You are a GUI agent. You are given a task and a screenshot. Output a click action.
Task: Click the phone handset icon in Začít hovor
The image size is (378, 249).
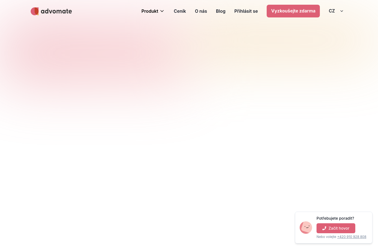point(324,228)
